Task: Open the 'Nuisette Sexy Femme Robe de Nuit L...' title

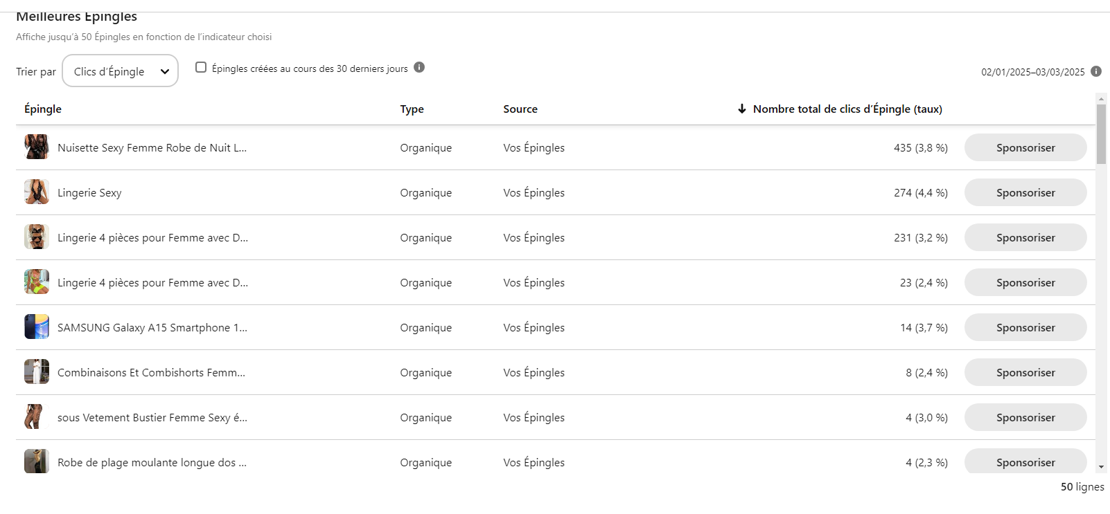Action: click(x=152, y=147)
